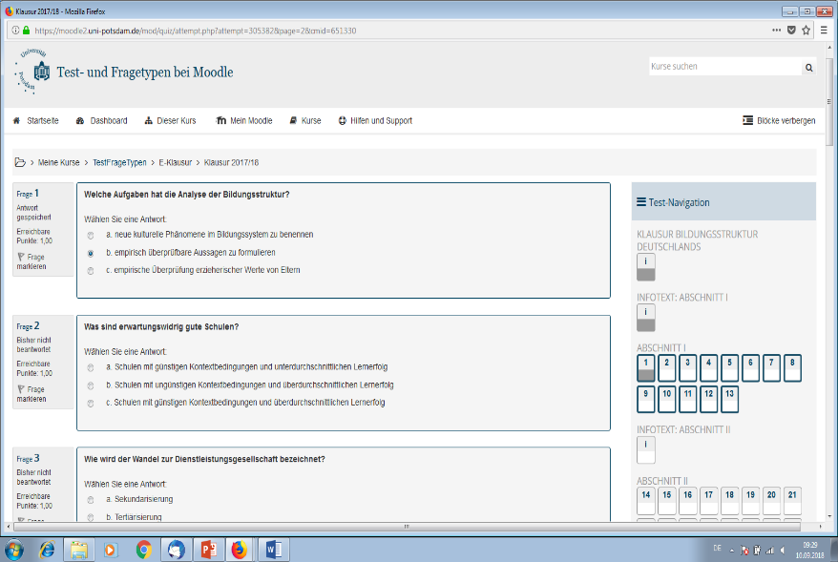Screen dimensions: 838x562
Task: Select answer a. neue kulturelle Phänomene
Action: [x=91, y=235]
